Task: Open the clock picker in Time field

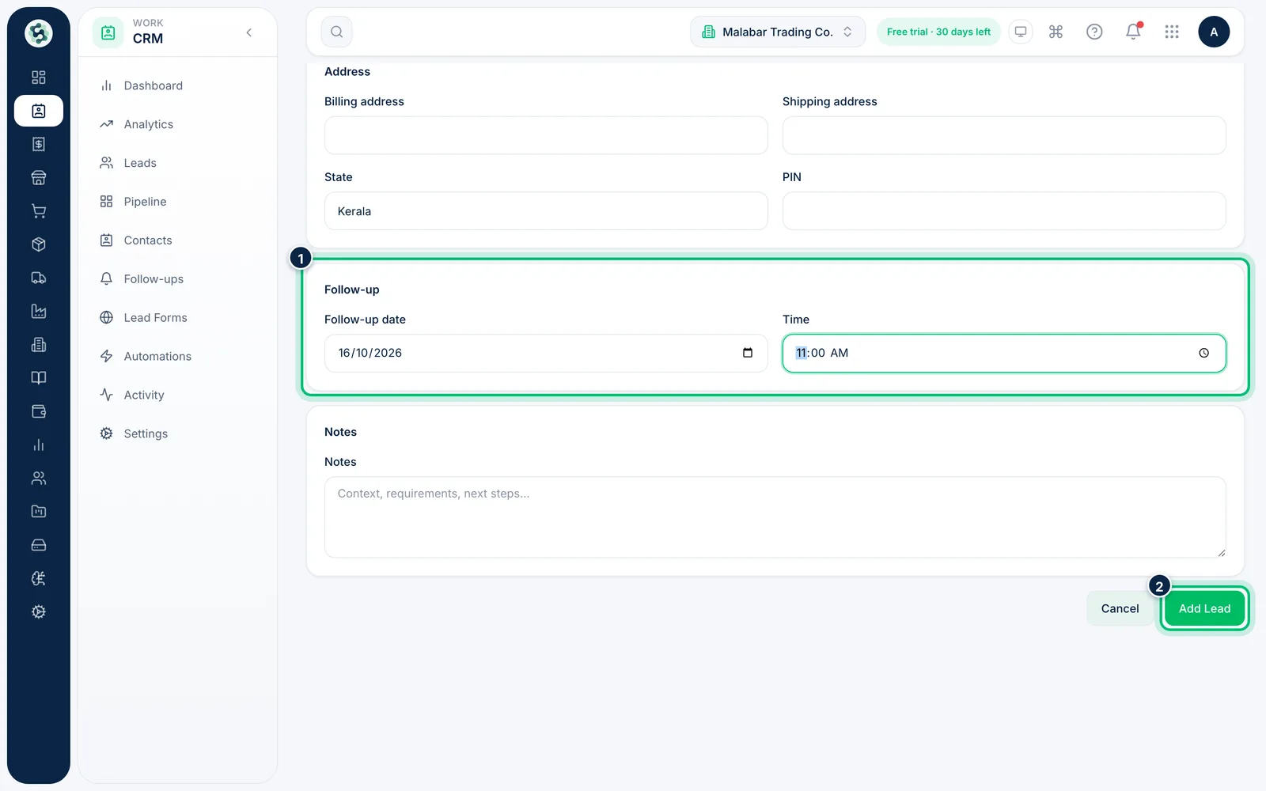Action: (x=1203, y=353)
